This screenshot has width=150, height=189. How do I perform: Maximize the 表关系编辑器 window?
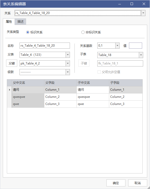[132, 4]
